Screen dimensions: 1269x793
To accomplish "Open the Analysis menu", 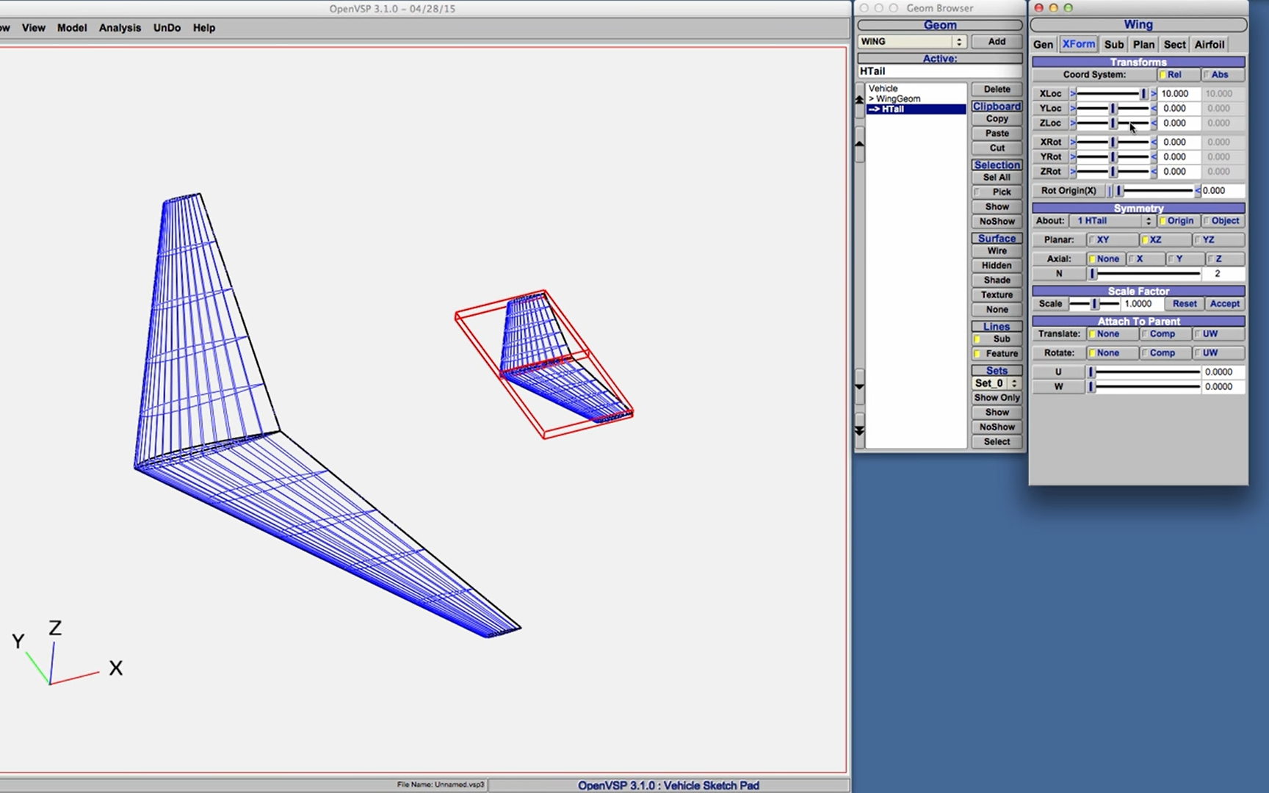I will (x=120, y=28).
